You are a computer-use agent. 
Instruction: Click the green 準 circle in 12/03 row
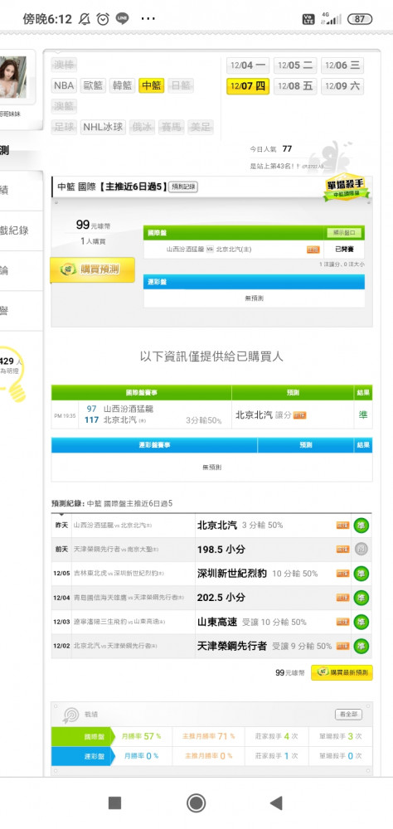point(361,623)
